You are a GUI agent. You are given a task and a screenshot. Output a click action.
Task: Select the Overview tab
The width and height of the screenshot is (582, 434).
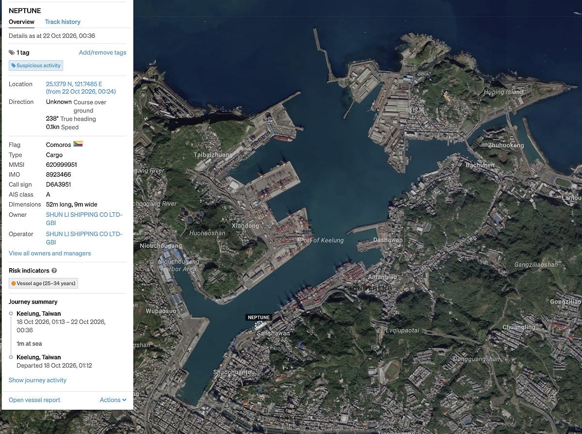(x=21, y=22)
